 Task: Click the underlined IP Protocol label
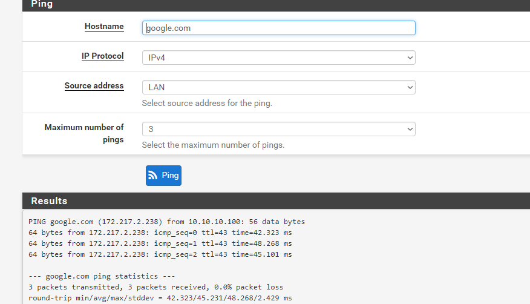(102, 56)
